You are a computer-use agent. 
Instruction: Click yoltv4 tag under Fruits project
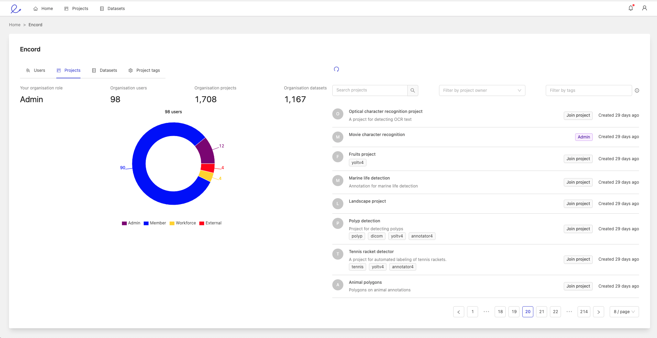pos(358,163)
